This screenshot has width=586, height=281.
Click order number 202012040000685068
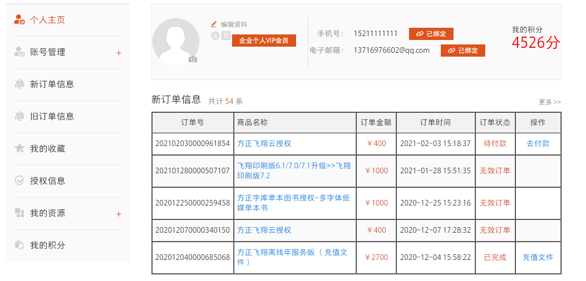tap(193, 257)
